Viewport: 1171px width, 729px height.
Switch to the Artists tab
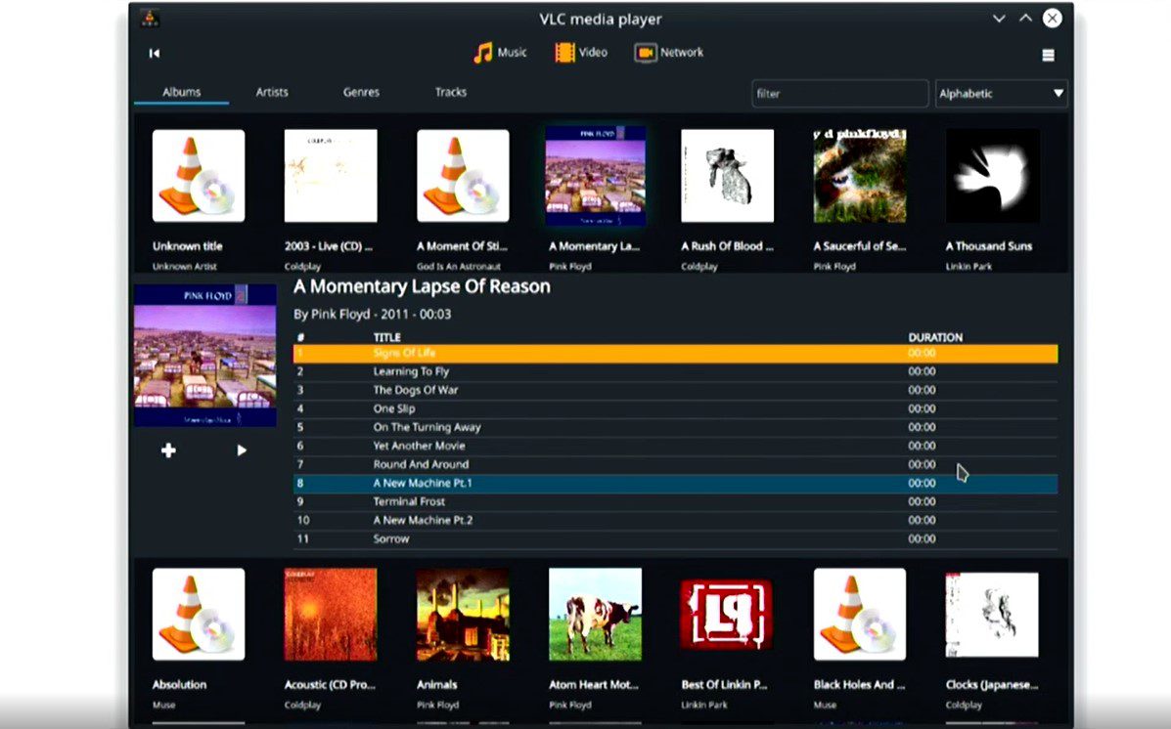pyautogui.click(x=272, y=92)
